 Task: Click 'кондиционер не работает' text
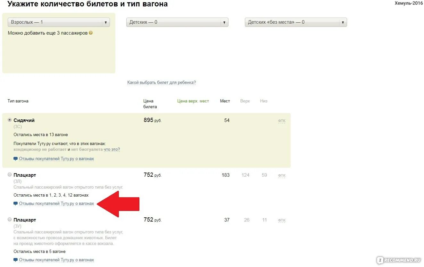[40, 150]
